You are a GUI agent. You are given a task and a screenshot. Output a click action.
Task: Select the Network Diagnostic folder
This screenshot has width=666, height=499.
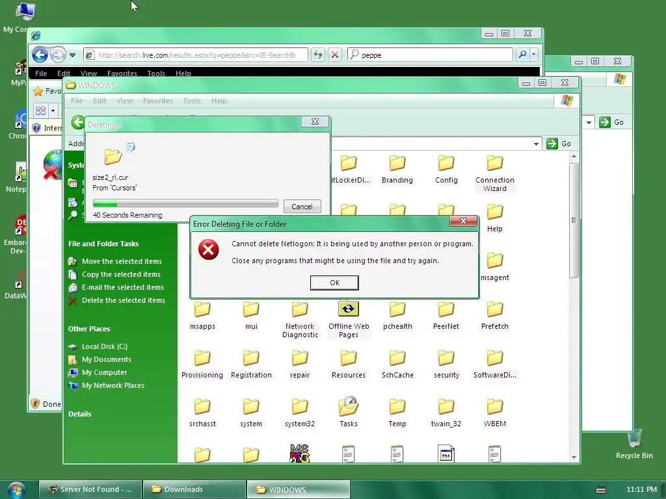pyautogui.click(x=300, y=320)
